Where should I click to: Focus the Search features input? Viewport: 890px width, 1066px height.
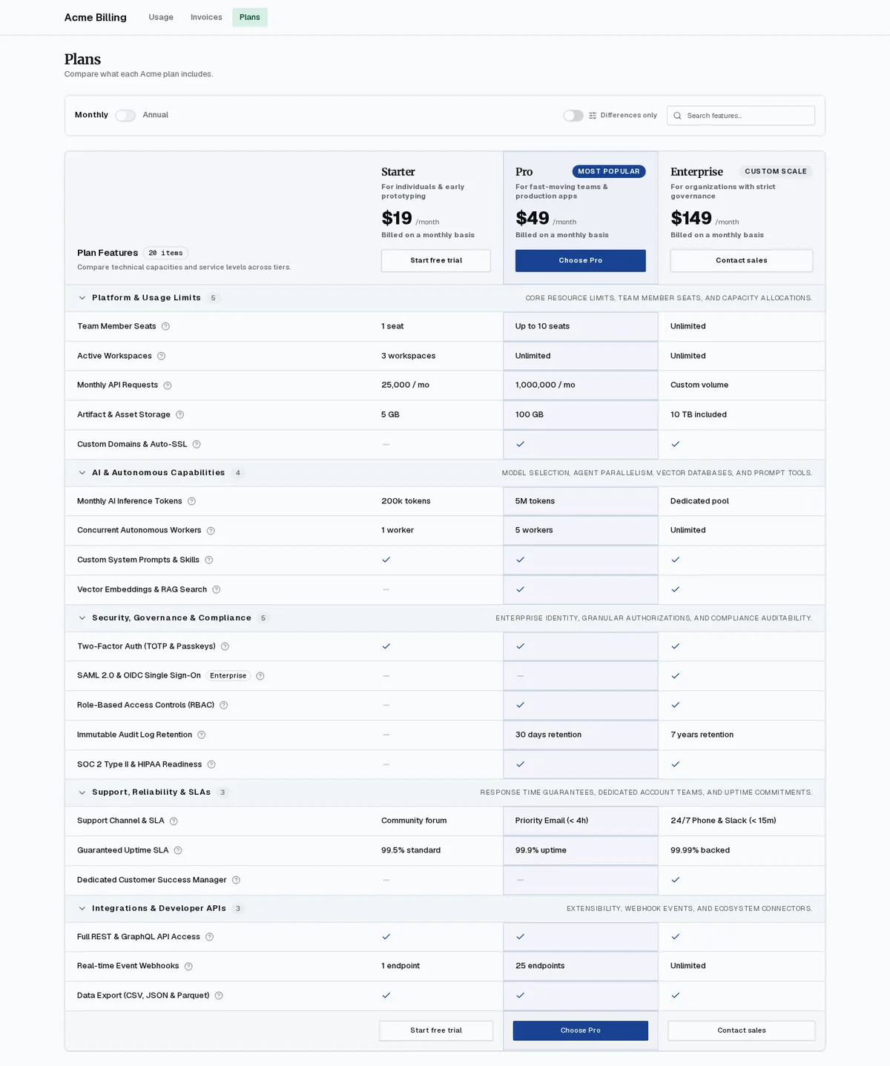741,116
